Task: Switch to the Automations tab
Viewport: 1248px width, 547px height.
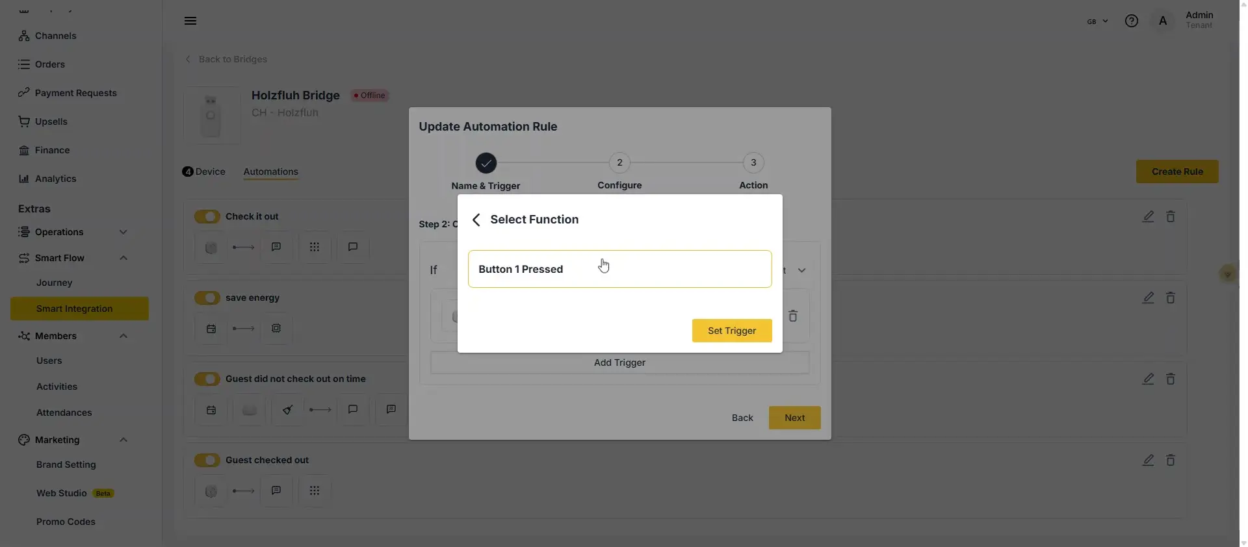Action: point(270,172)
